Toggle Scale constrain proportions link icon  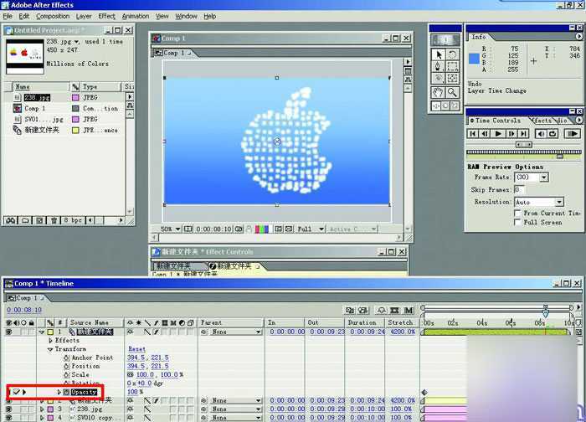tap(131, 374)
